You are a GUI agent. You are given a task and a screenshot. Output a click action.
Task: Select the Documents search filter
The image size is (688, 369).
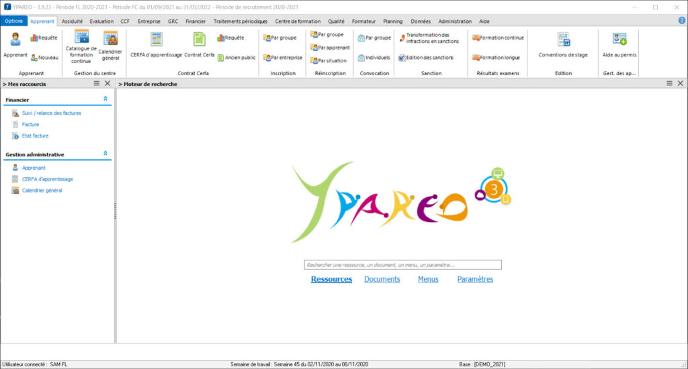pos(382,279)
